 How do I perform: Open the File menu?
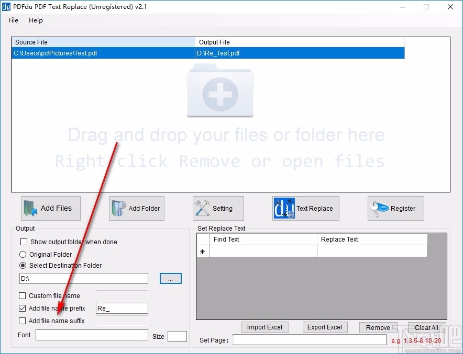pyautogui.click(x=13, y=20)
